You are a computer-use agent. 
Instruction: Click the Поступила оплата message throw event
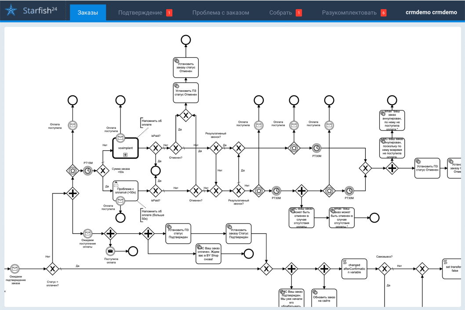pos(110,251)
